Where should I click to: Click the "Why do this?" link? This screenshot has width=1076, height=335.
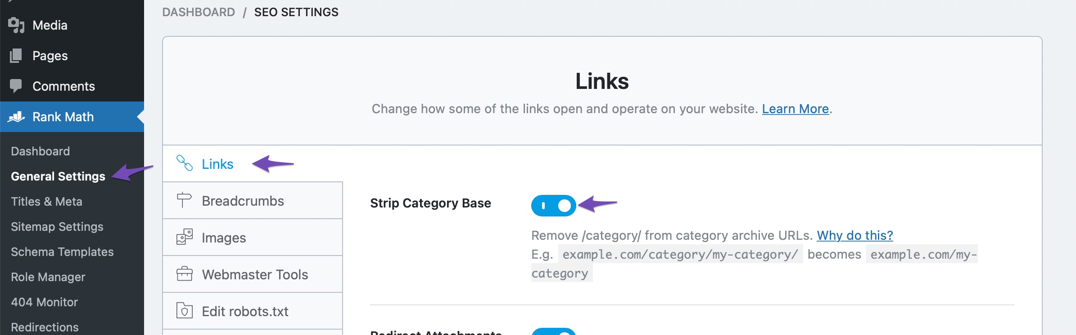854,235
